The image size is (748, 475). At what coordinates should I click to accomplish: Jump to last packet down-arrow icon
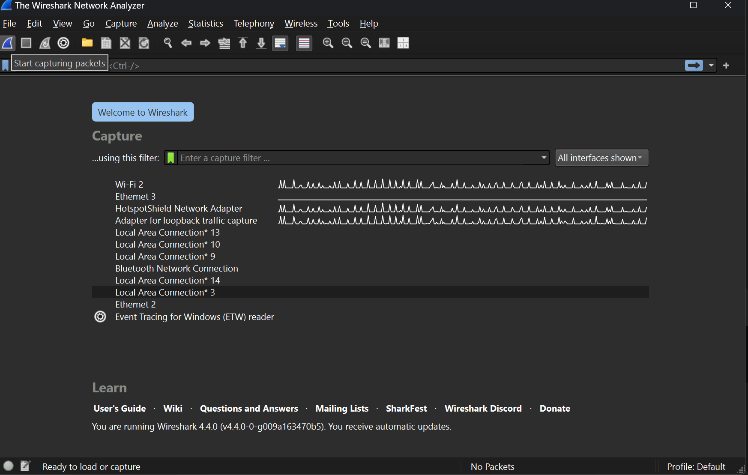click(261, 43)
